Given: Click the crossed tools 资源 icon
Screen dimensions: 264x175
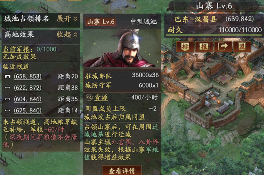Looking at the screenshot, I should coord(89,97).
